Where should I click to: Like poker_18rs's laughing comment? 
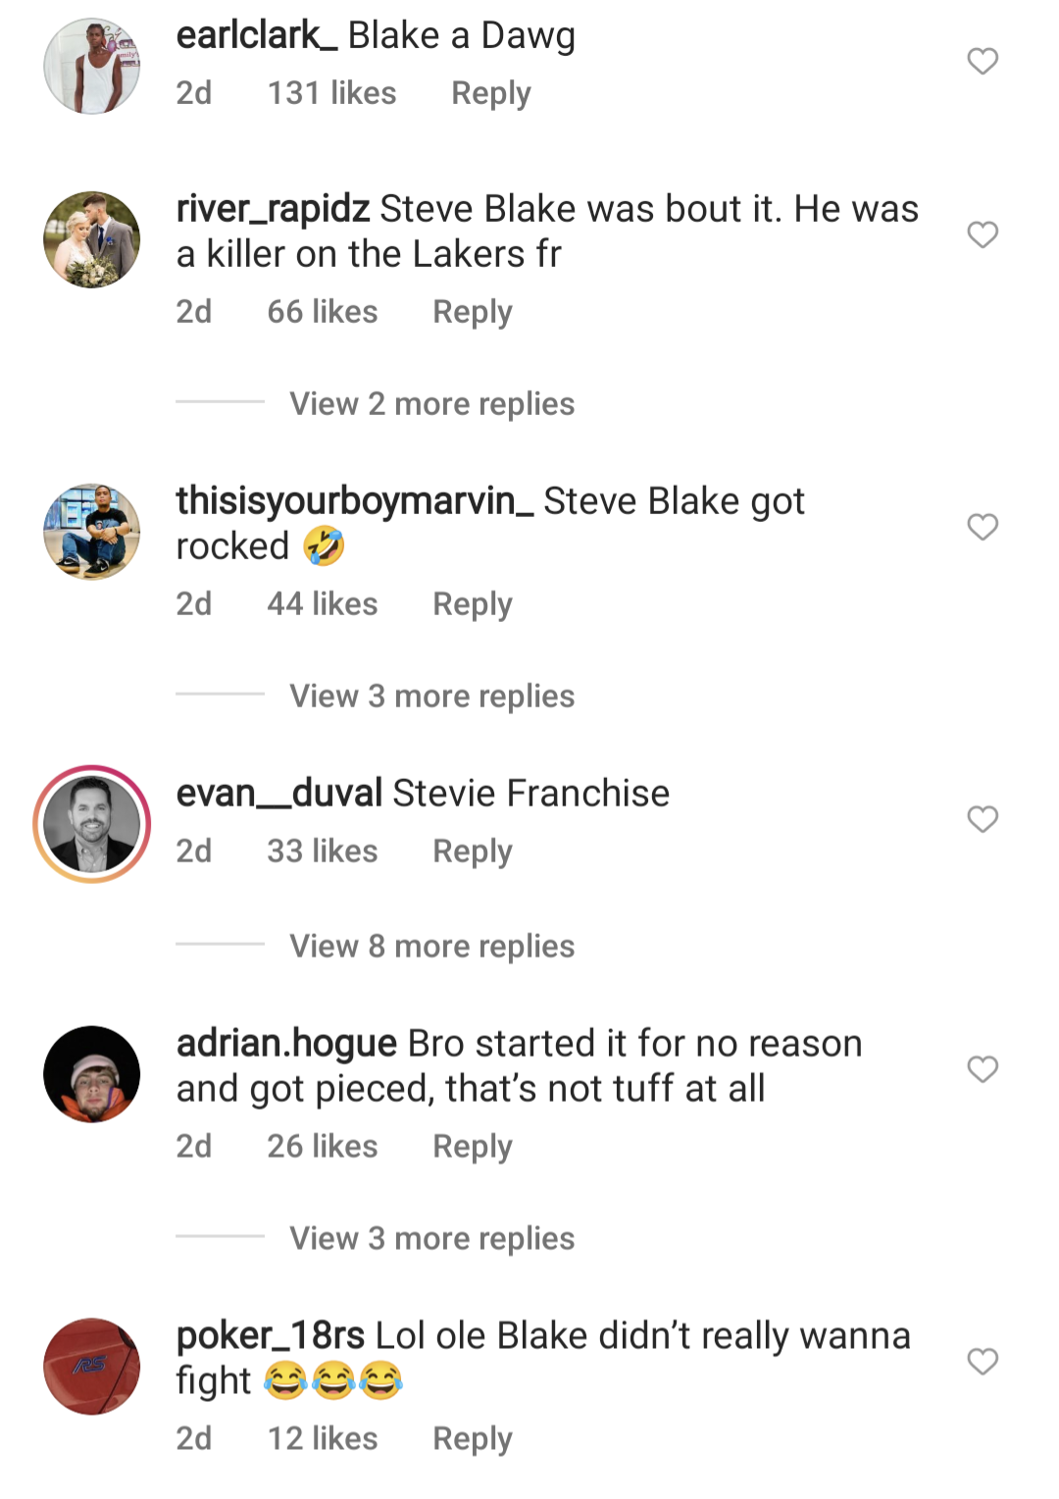click(x=982, y=1361)
